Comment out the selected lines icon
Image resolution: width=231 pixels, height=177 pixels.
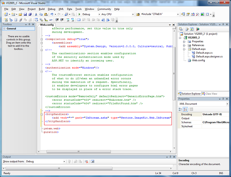68,20
